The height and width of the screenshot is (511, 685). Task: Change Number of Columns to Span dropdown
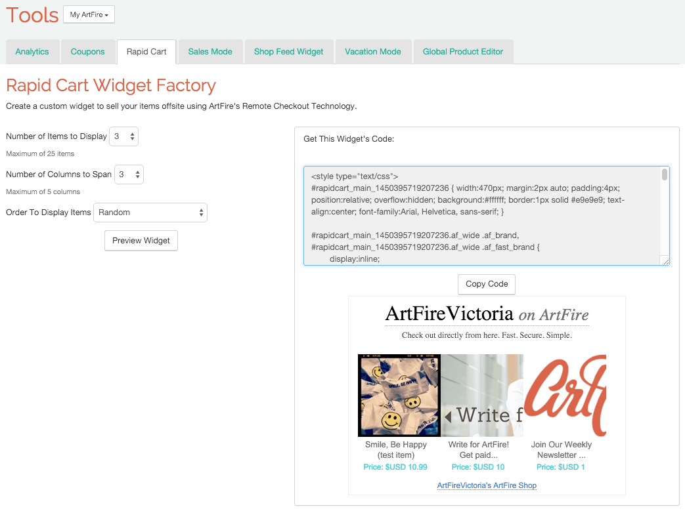(x=129, y=174)
